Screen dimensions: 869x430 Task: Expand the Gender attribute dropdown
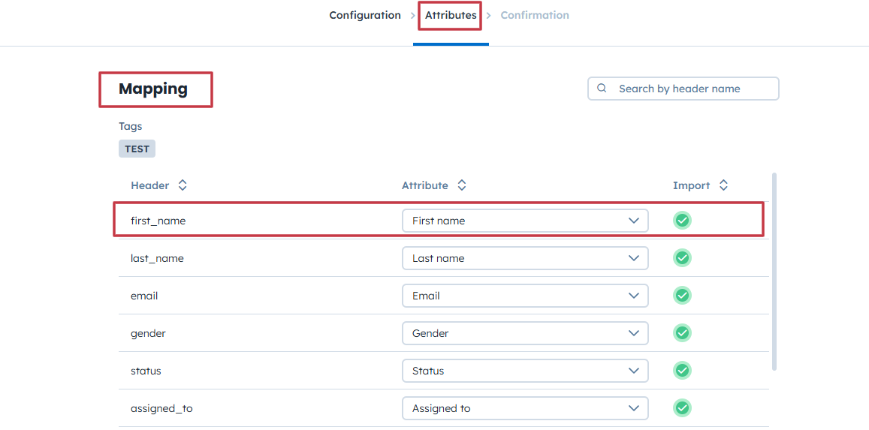[x=525, y=333]
